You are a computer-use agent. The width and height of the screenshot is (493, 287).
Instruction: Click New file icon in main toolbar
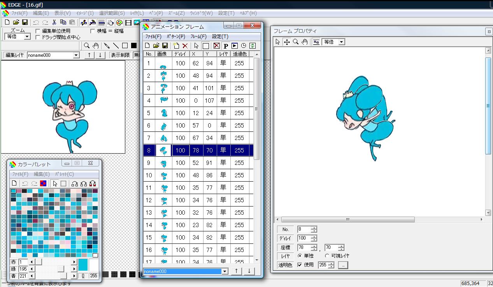(x=7, y=23)
